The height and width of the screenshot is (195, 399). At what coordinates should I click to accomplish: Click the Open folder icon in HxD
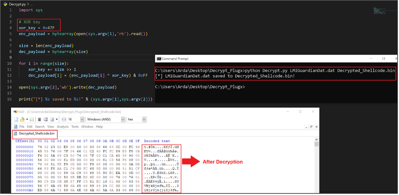[x=22, y=120]
